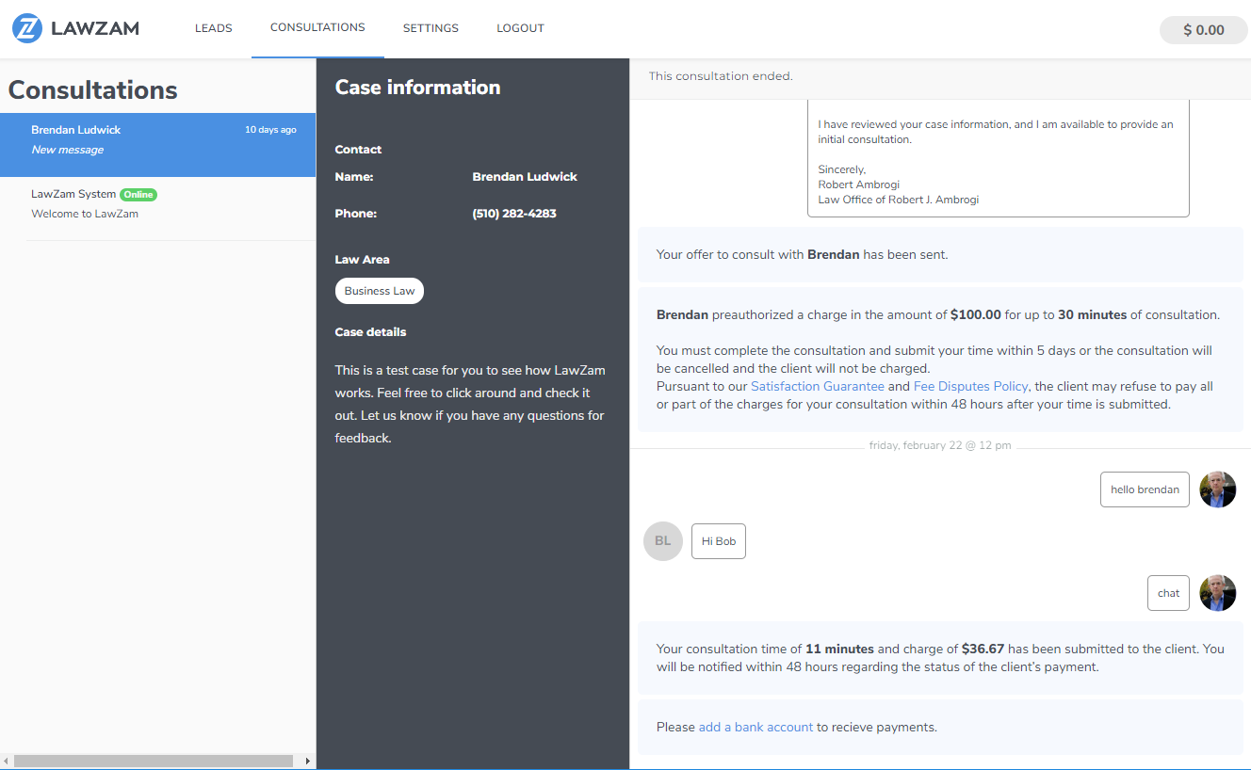Viewport: 1251px width, 770px height.
Task: Click the $ 0.00 balance button
Action: click(1203, 30)
